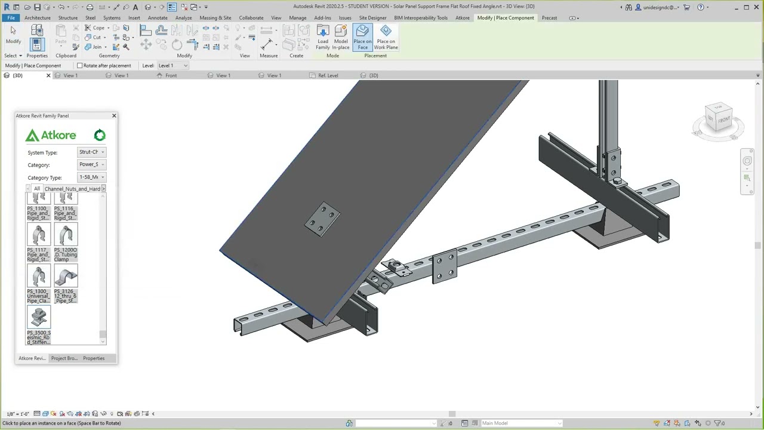Click the Atkore green refresh icon
This screenshot has width=764, height=430.
pos(100,136)
